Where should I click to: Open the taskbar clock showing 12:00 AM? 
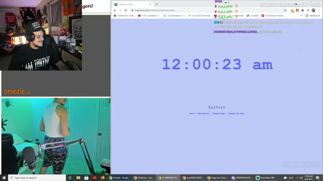[309, 178]
